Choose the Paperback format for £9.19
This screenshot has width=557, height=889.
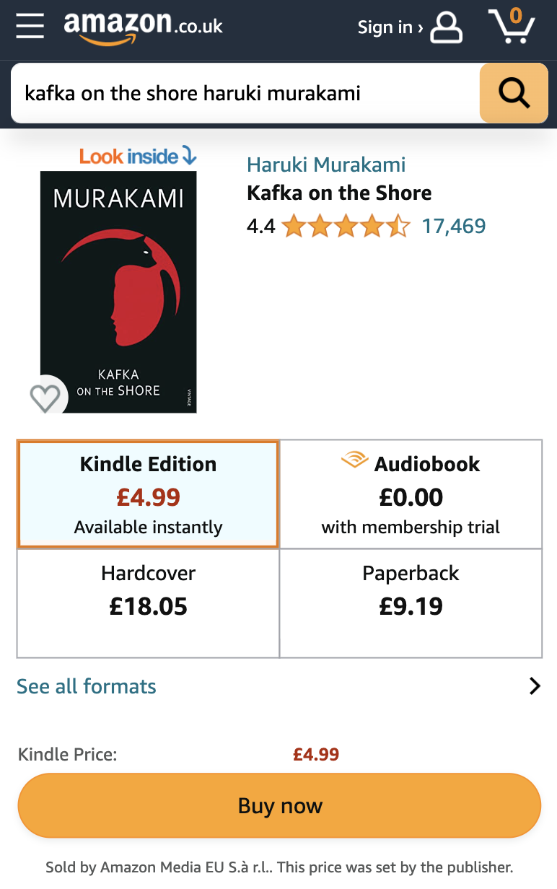tap(411, 603)
